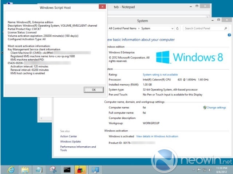Click System rating is not available link
The image size is (233, 174).
pyautogui.click(x=160, y=75)
